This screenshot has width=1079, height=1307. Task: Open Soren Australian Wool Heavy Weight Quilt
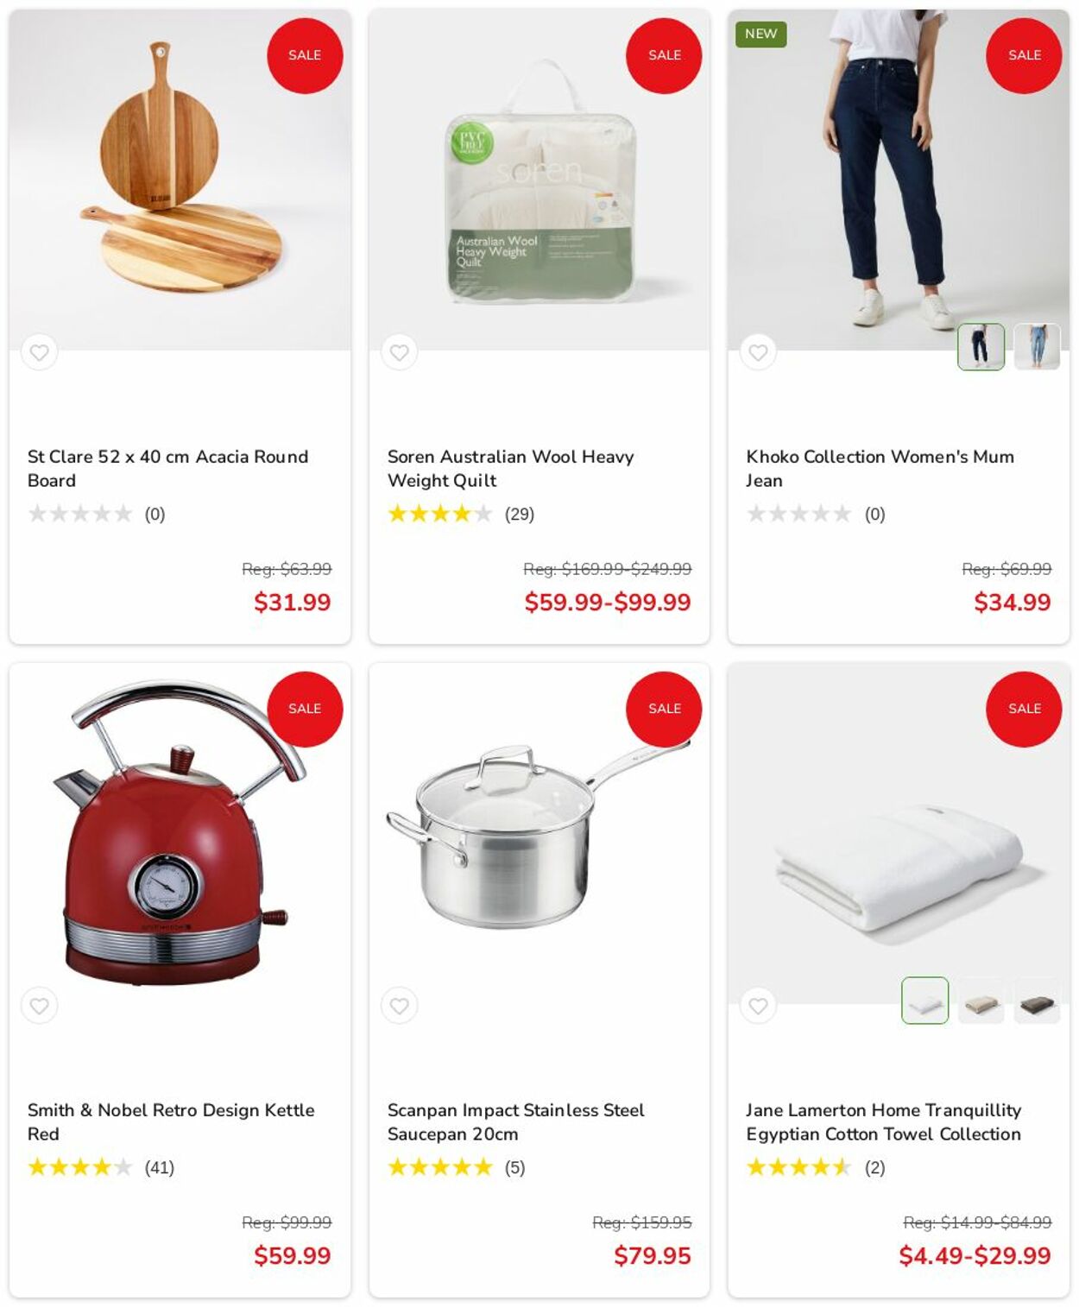pos(510,468)
